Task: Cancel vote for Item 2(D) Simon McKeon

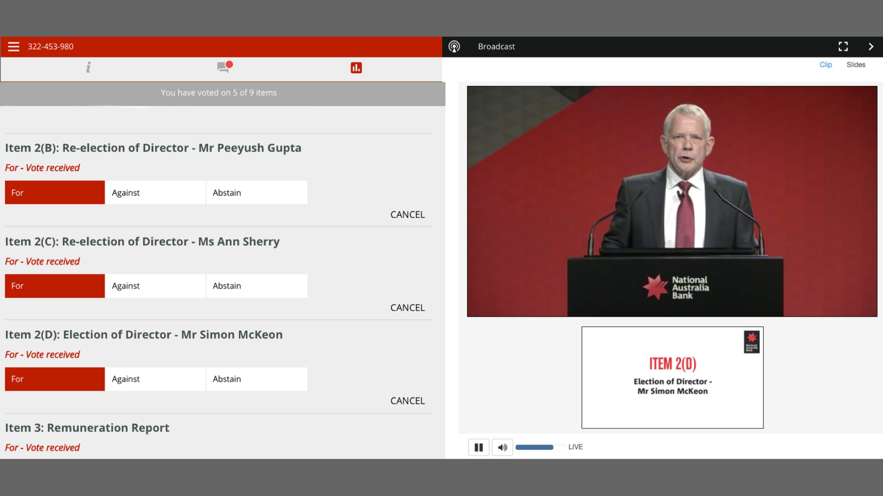Action: [x=407, y=401]
